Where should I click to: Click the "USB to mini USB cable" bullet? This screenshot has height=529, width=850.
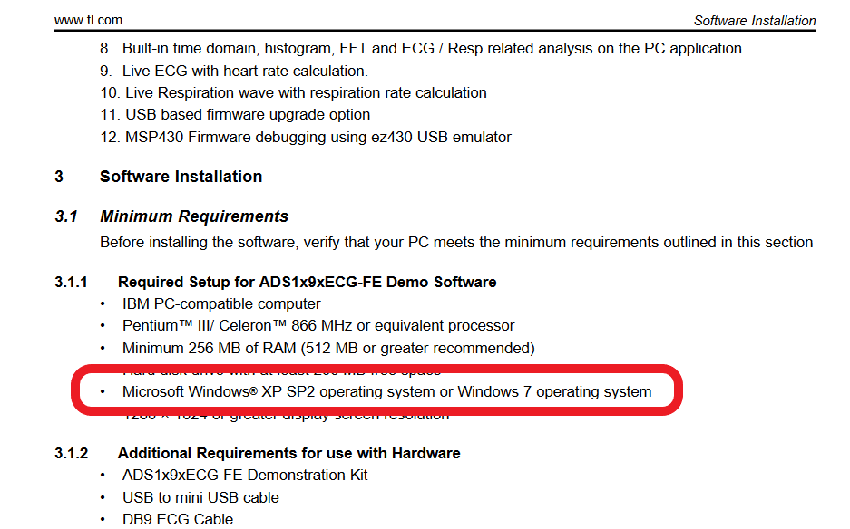200,497
